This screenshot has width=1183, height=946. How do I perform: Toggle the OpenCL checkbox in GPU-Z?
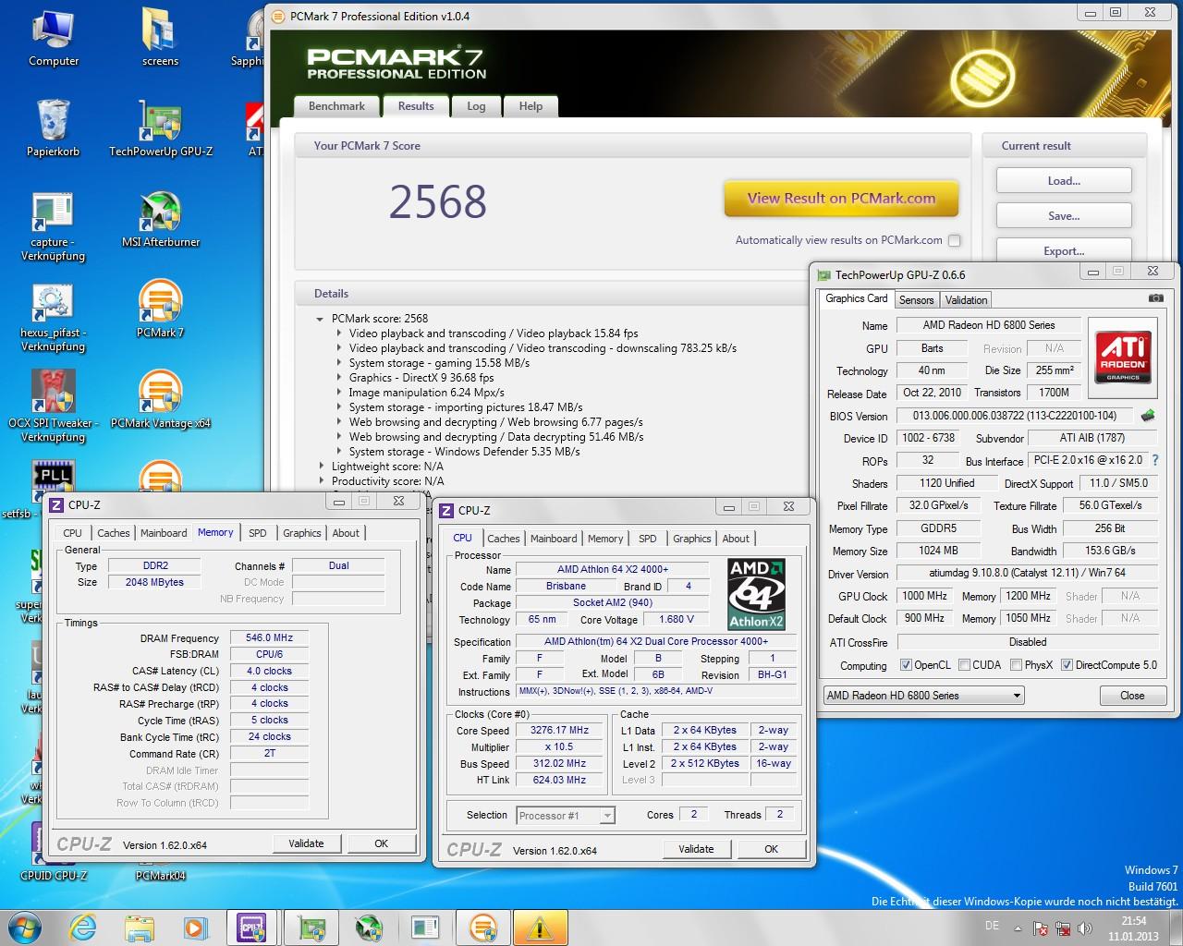[x=907, y=665]
